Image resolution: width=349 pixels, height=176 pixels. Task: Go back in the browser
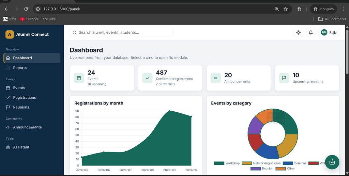pos(6,9)
